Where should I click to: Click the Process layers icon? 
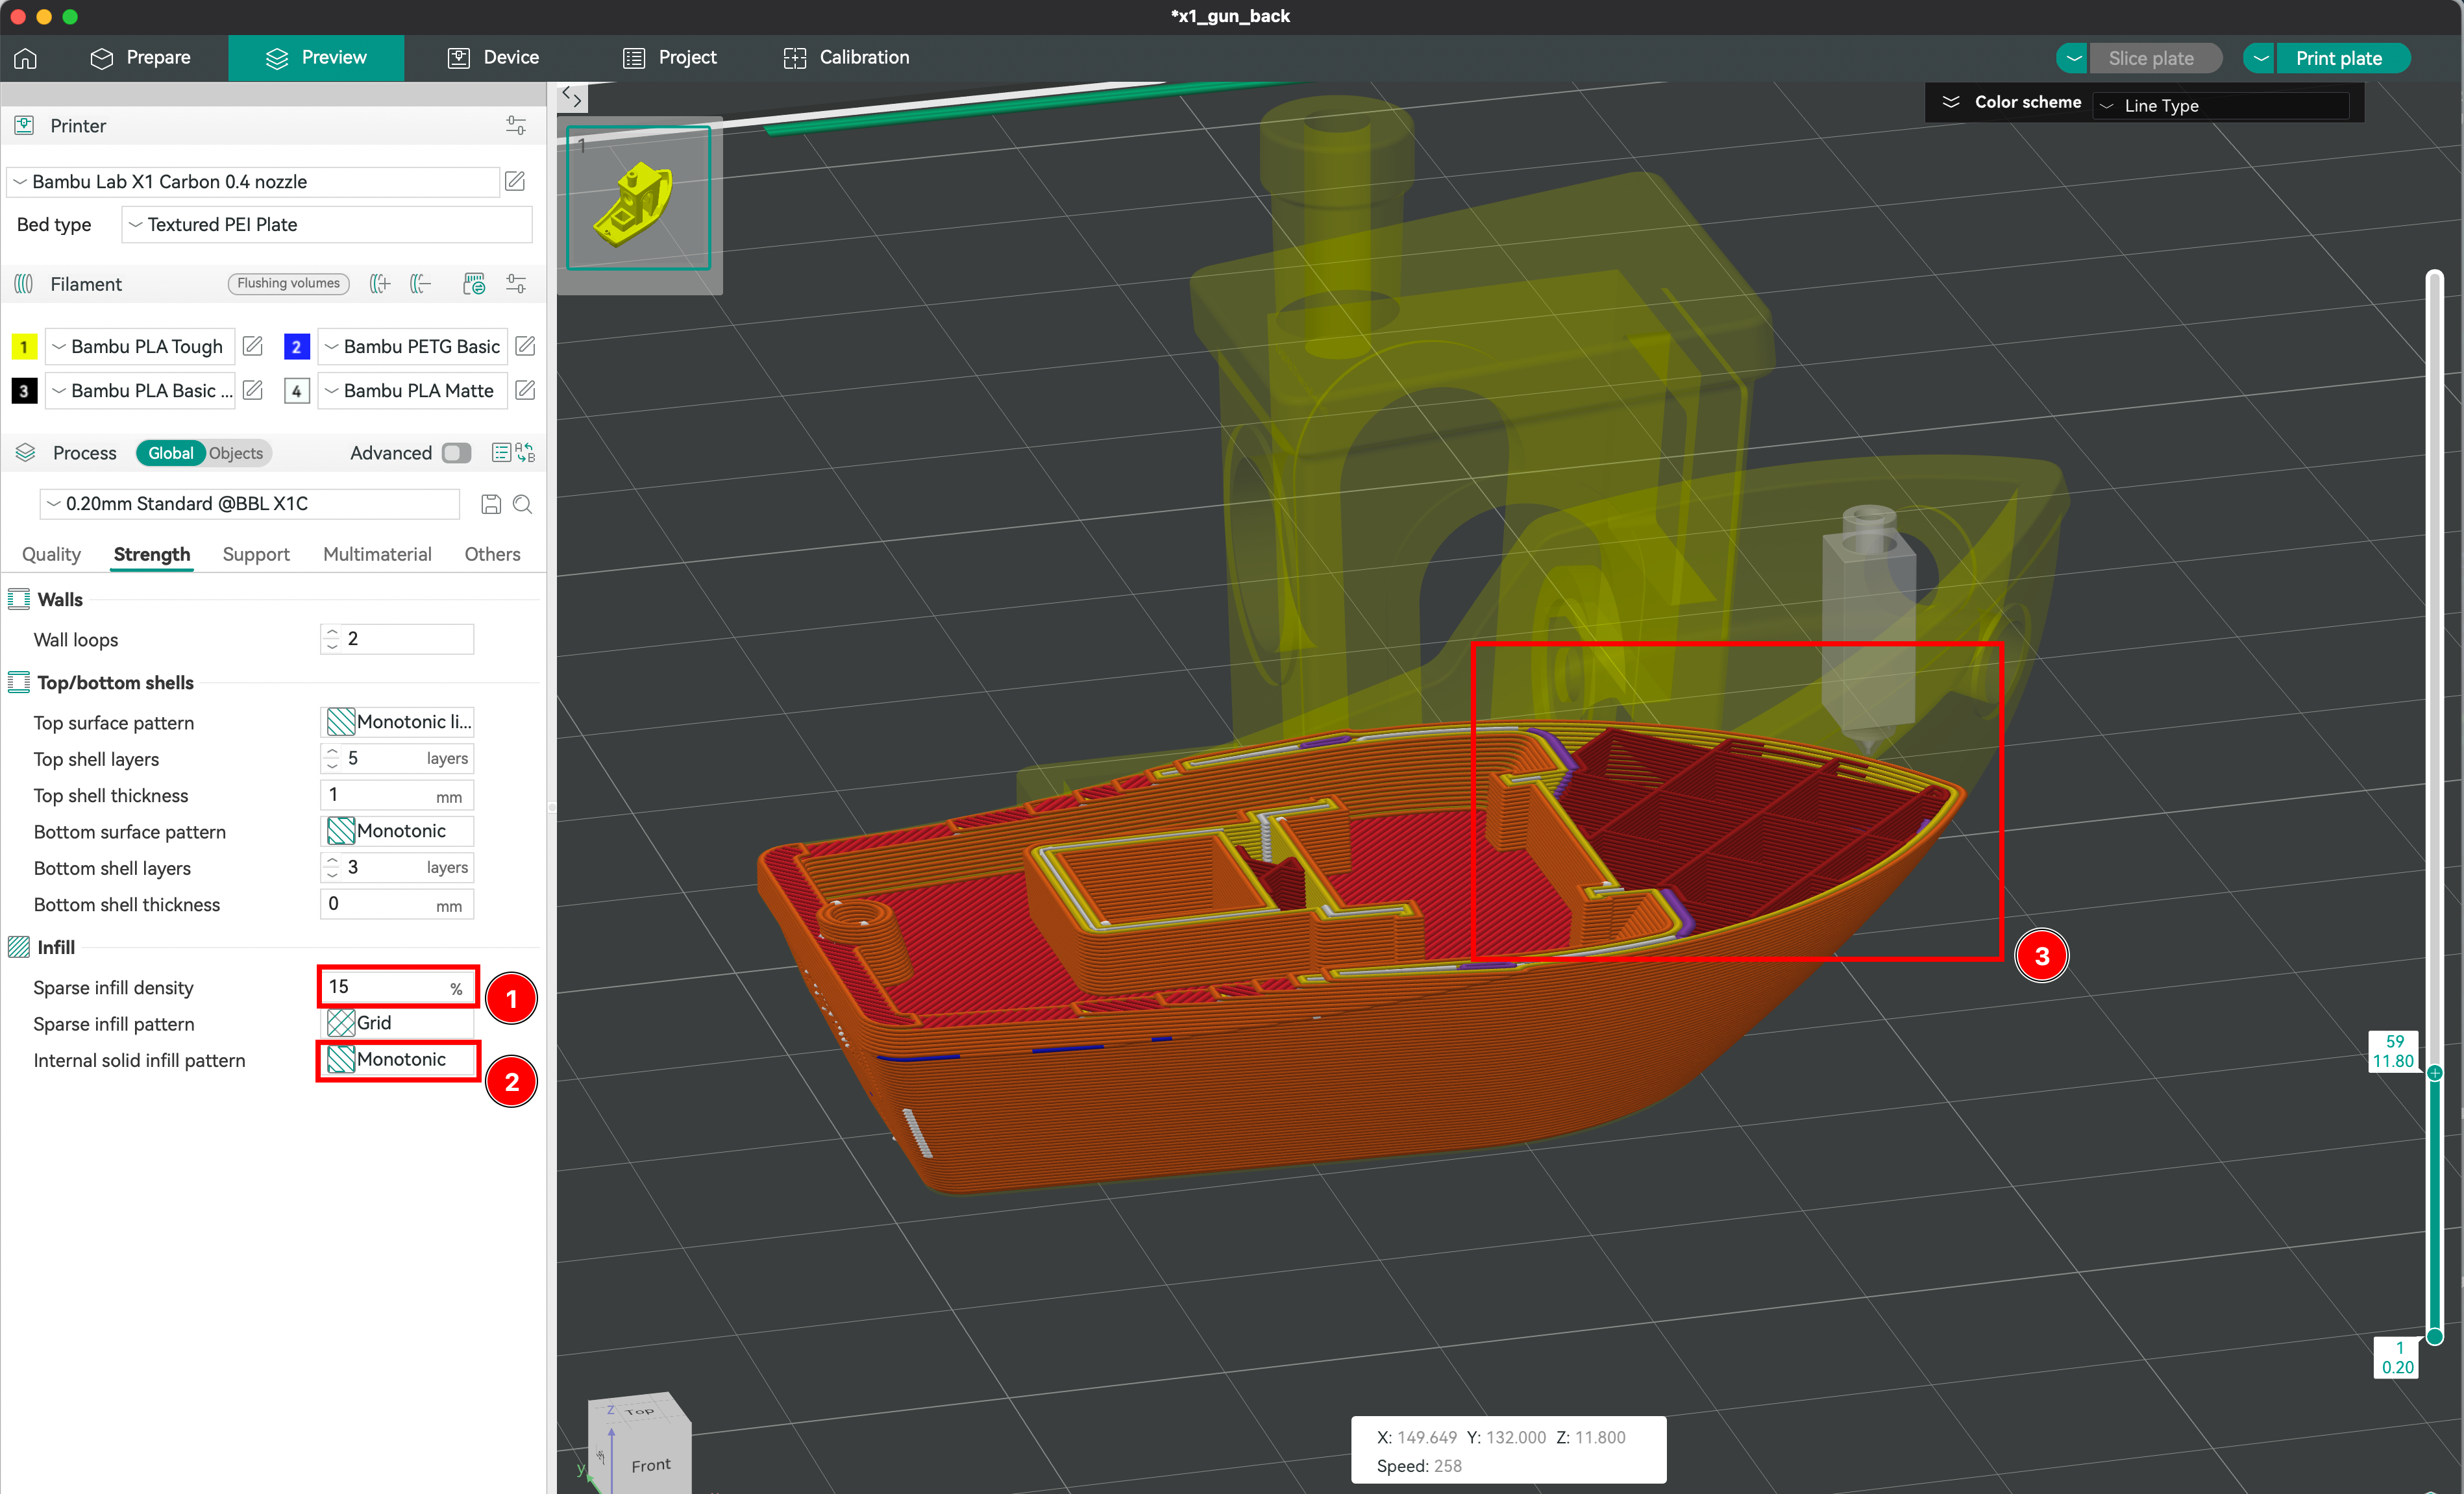click(x=26, y=453)
